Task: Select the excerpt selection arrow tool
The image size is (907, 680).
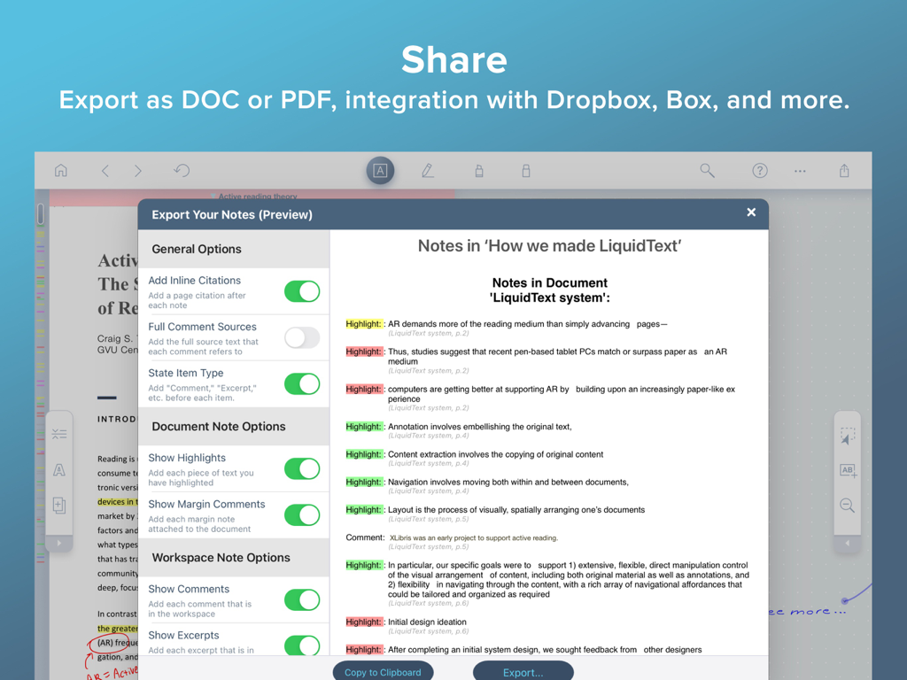Action: [847, 433]
